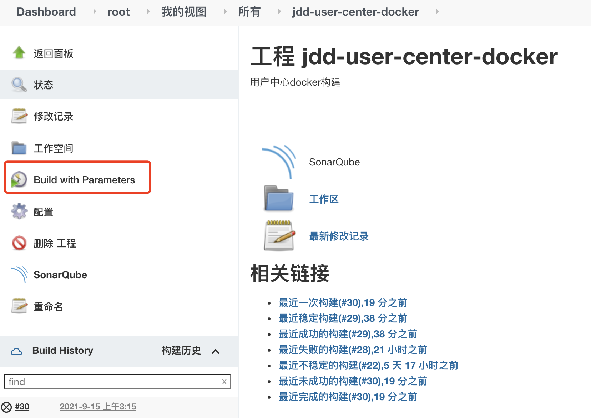
Task: Clear the find box with the x
Action: tap(224, 382)
